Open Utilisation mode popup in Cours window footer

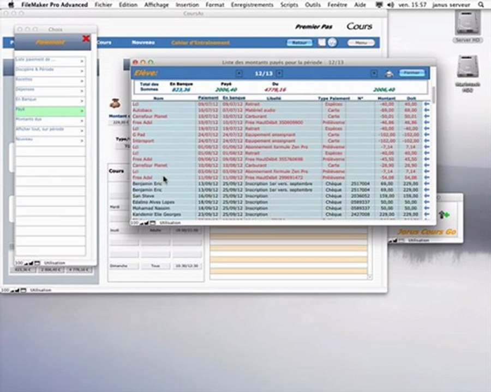point(41,290)
